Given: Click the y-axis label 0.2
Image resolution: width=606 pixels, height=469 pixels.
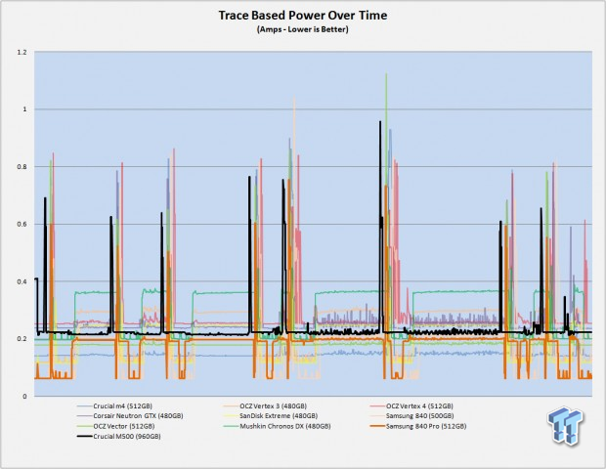Looking at the screenshot, I should [22, 339].
